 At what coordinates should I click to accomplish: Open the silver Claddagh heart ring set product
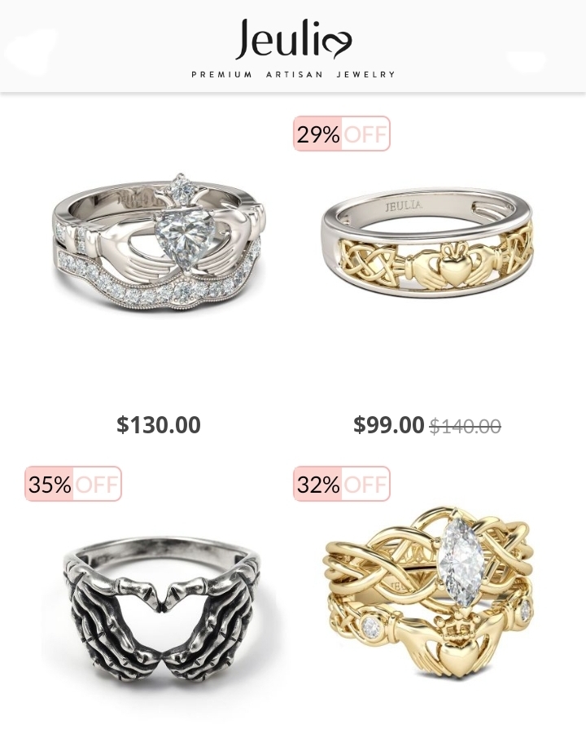(159, 242)
